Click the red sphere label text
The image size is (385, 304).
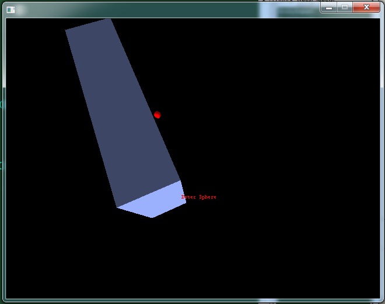(x=198, y=197)
